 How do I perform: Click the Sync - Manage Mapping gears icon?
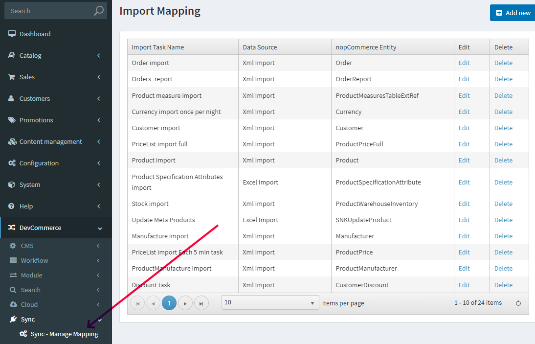click(23, 333)
